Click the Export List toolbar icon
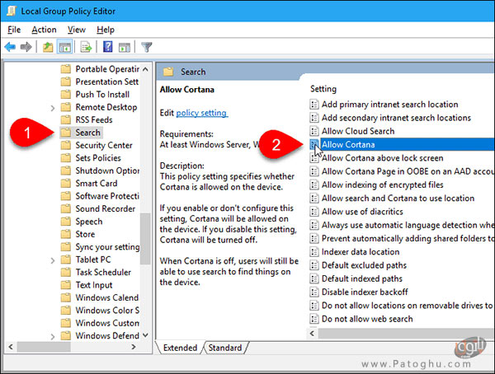Screen dimensions: 495x374 pos(86,47)
